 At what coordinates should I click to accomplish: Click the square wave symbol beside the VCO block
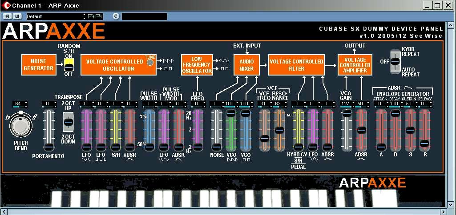tap(168, 69)
